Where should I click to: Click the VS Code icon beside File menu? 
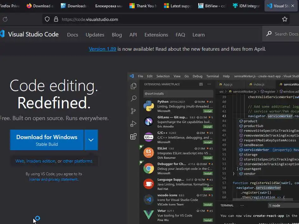click(x=132, y=76)
